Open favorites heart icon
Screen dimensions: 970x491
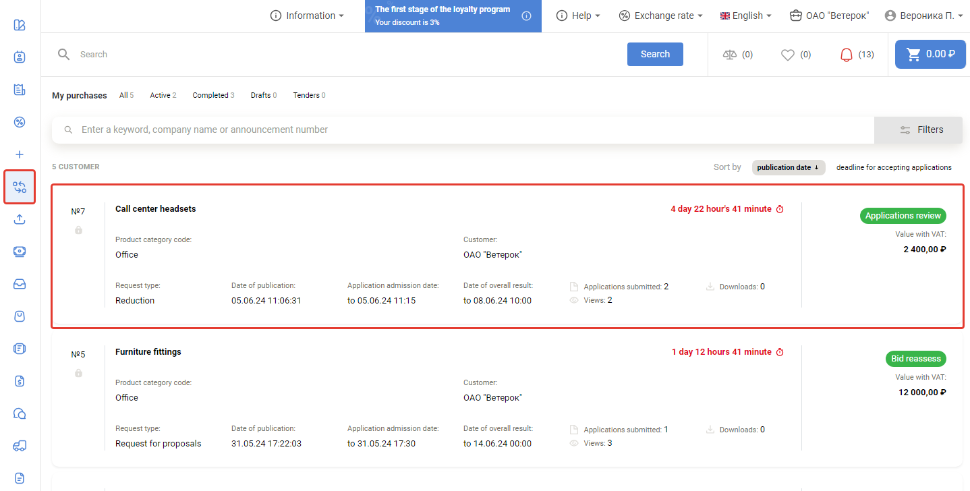coord(787,55)
